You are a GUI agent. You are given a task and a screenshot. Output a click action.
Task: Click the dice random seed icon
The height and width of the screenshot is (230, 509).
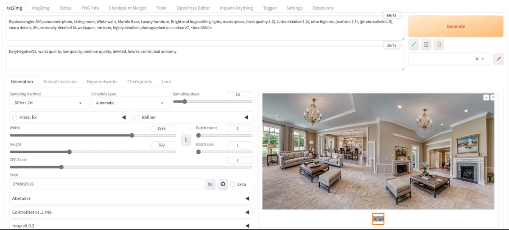point(210,184)
